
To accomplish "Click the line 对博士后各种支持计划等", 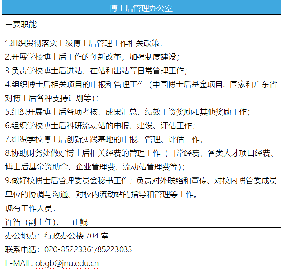I will click(52, 98).
